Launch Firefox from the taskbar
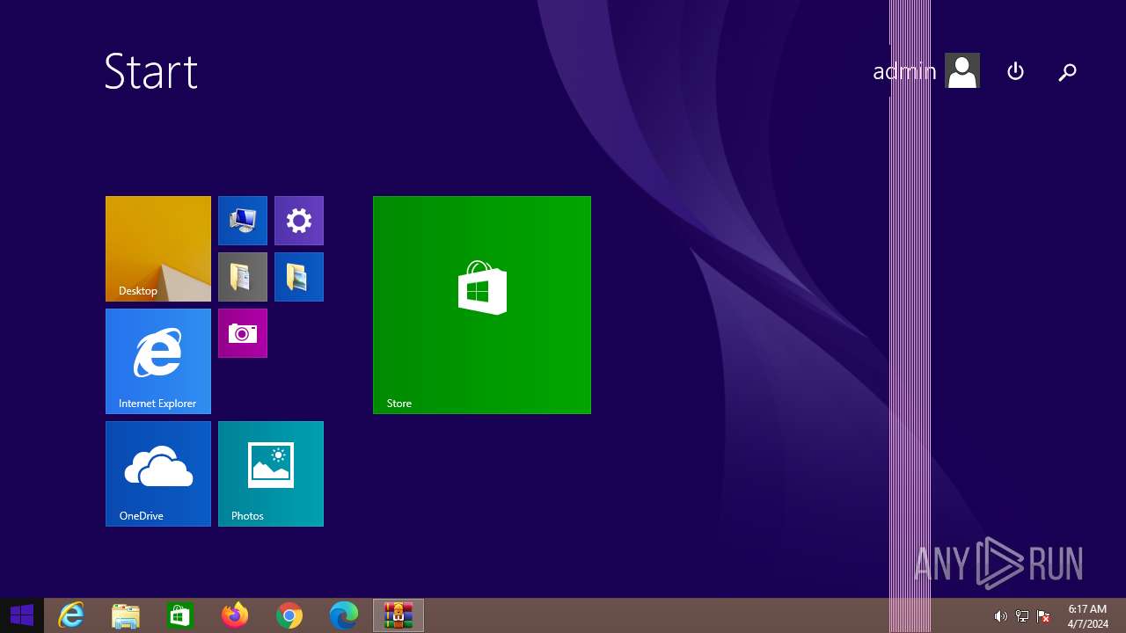Screen dimensions: 1126x633 click(x=235, y=615)
